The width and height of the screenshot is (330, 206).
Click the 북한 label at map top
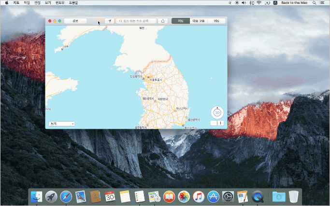(142, 28)
